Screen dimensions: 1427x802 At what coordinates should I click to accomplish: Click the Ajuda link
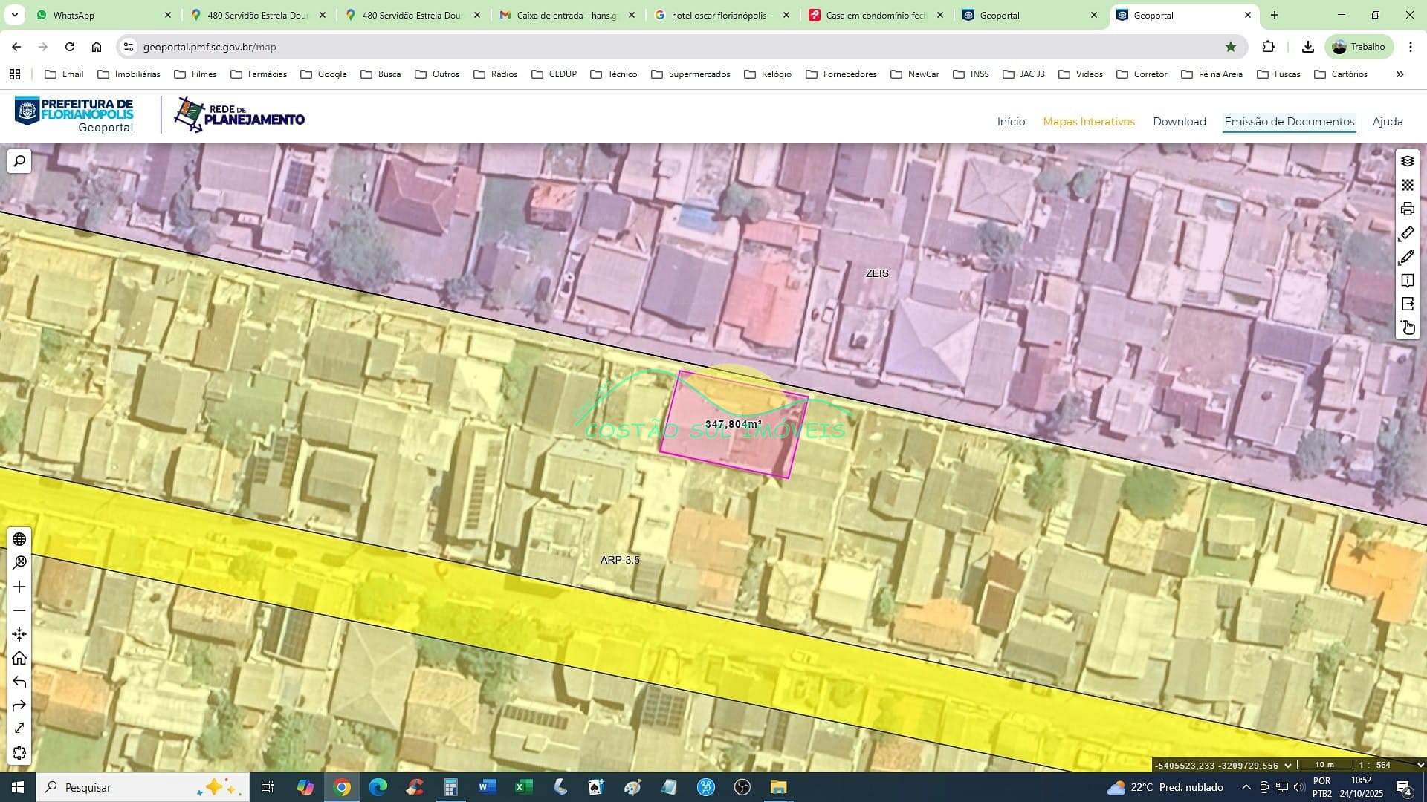coord(1387,122)
